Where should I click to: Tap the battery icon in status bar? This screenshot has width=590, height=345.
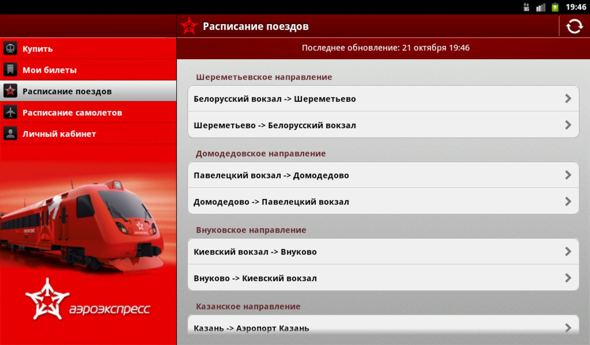555,7
